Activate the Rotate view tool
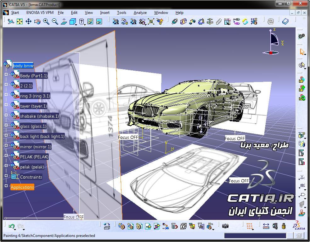The height and width of the screenshot is (242, 310). [37, 21]
